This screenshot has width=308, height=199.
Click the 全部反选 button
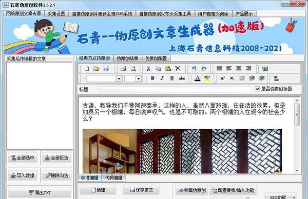[56, 158]
